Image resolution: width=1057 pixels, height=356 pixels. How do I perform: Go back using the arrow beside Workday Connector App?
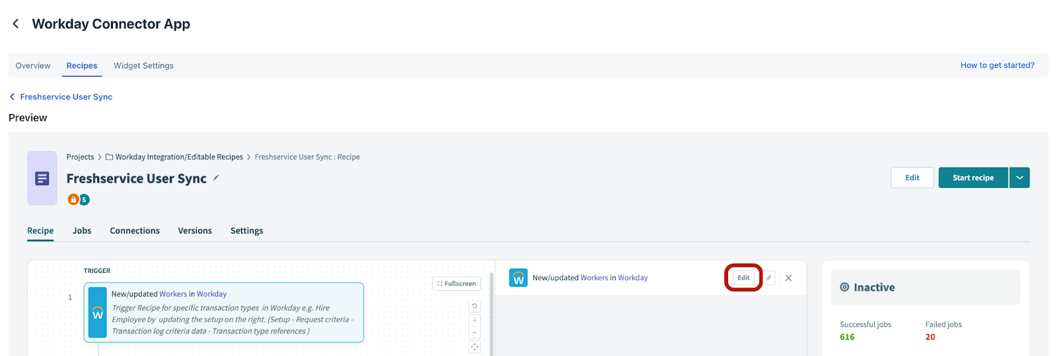click(16, 24)
